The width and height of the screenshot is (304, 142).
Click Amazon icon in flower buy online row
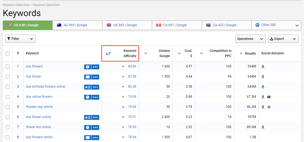(263, 127)
